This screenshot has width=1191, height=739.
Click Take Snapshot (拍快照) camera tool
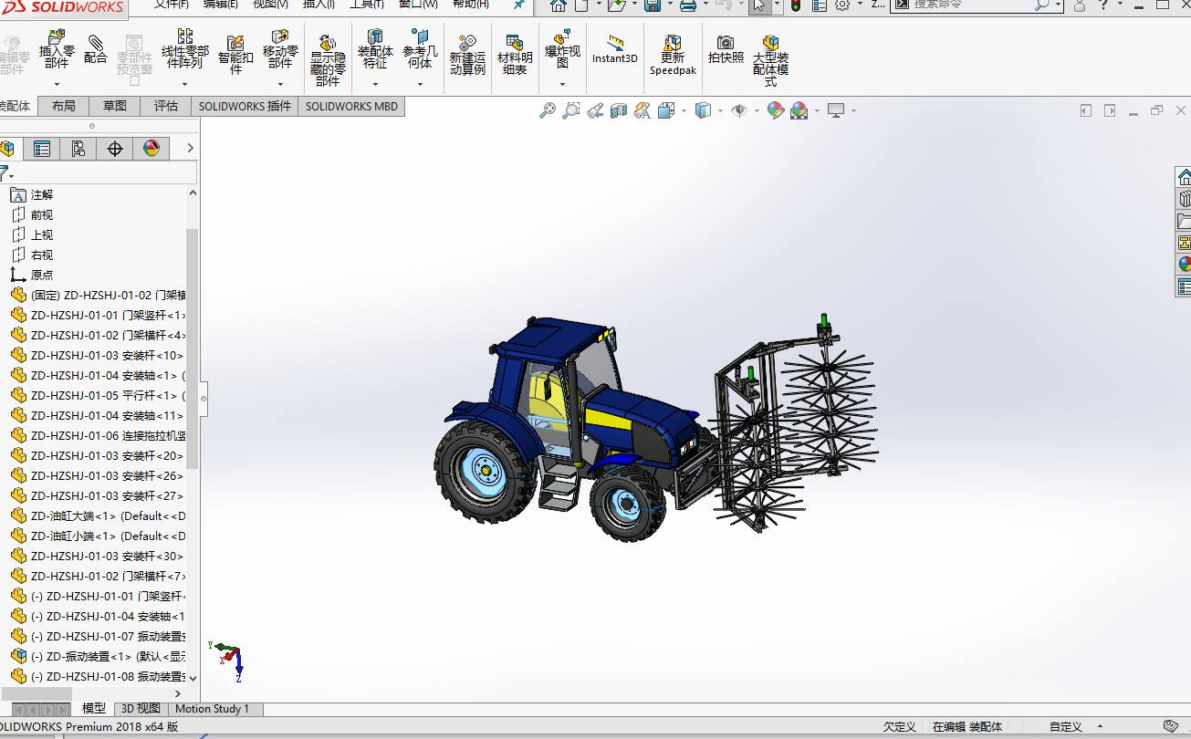click(726, 49)
